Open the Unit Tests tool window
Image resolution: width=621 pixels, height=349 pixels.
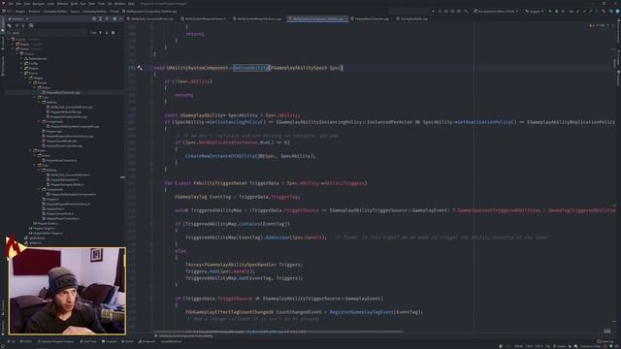[x=88, y=341]
